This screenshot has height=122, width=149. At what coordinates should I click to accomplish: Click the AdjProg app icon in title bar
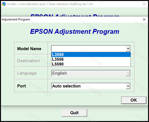4,4
